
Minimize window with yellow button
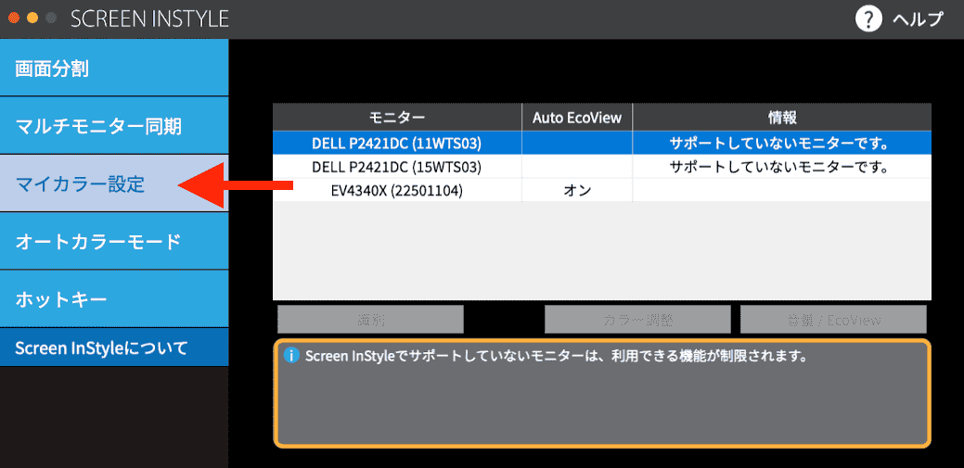coord(32,18)
